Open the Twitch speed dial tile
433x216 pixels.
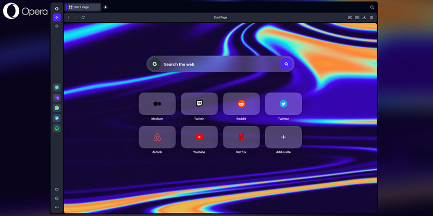[199, 104]
